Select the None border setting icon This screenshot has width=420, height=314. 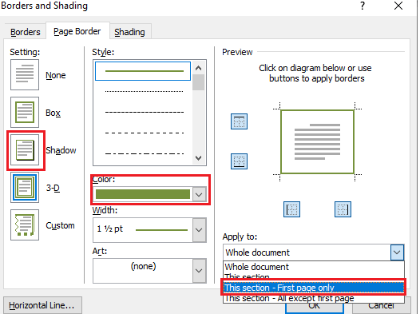(25, 75)
